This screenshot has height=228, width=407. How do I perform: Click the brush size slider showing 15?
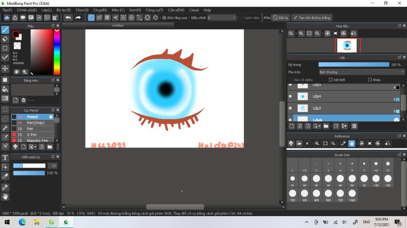29,166
